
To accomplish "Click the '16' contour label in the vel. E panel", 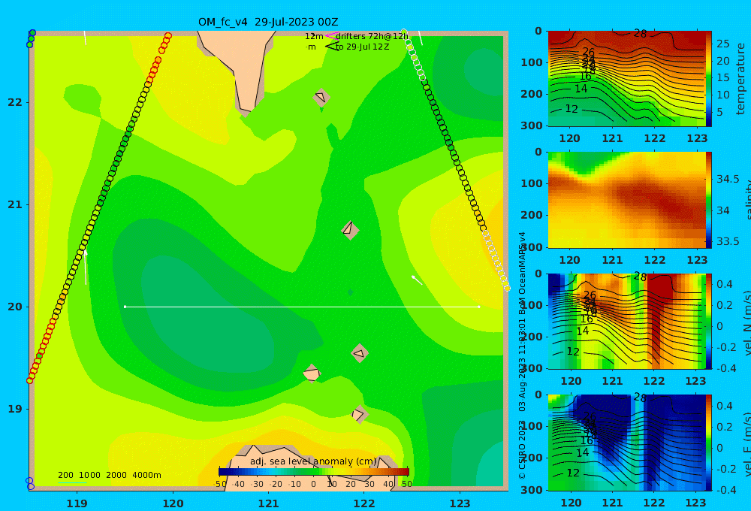I will coord(587,440).
